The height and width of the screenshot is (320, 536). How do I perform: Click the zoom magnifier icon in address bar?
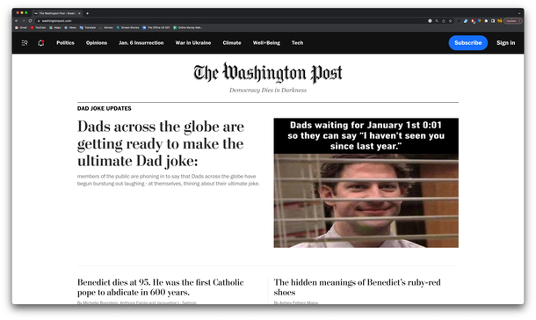point(437,21)
